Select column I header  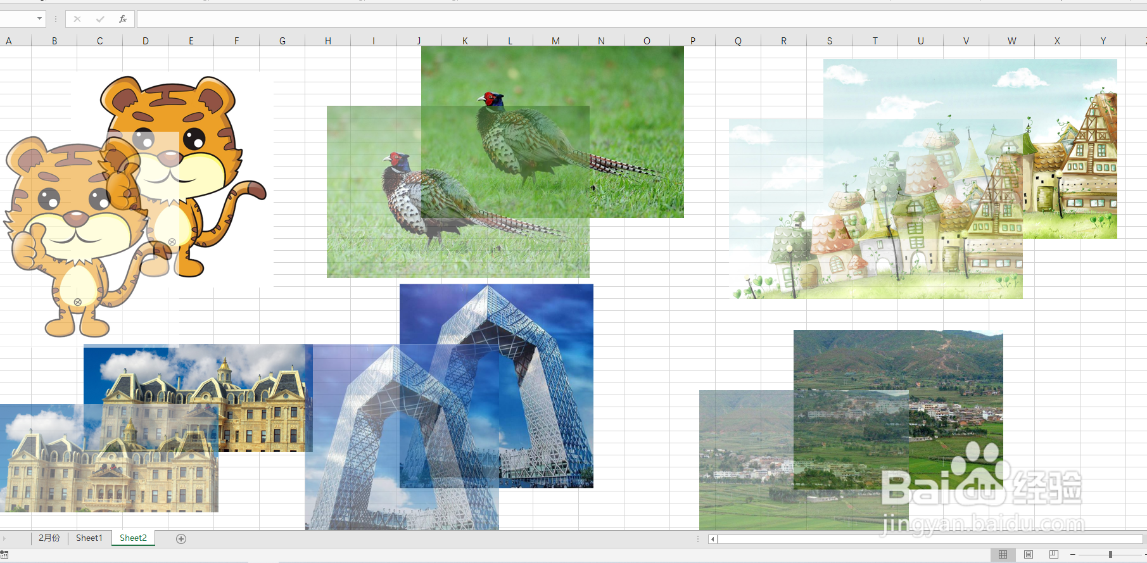pos(374,41)
